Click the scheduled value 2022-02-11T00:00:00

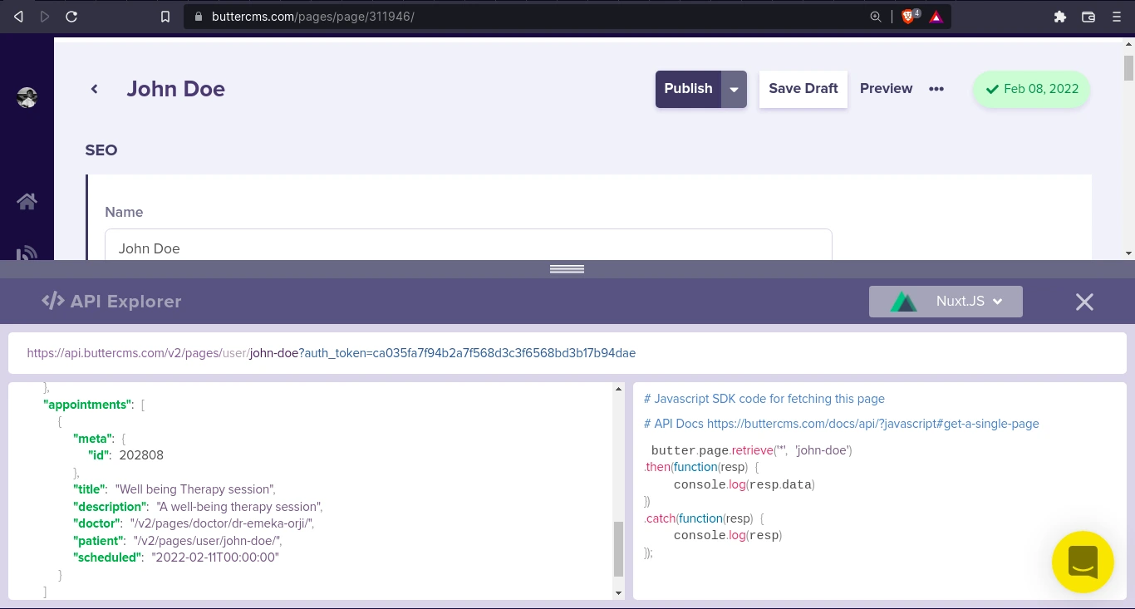215,557
